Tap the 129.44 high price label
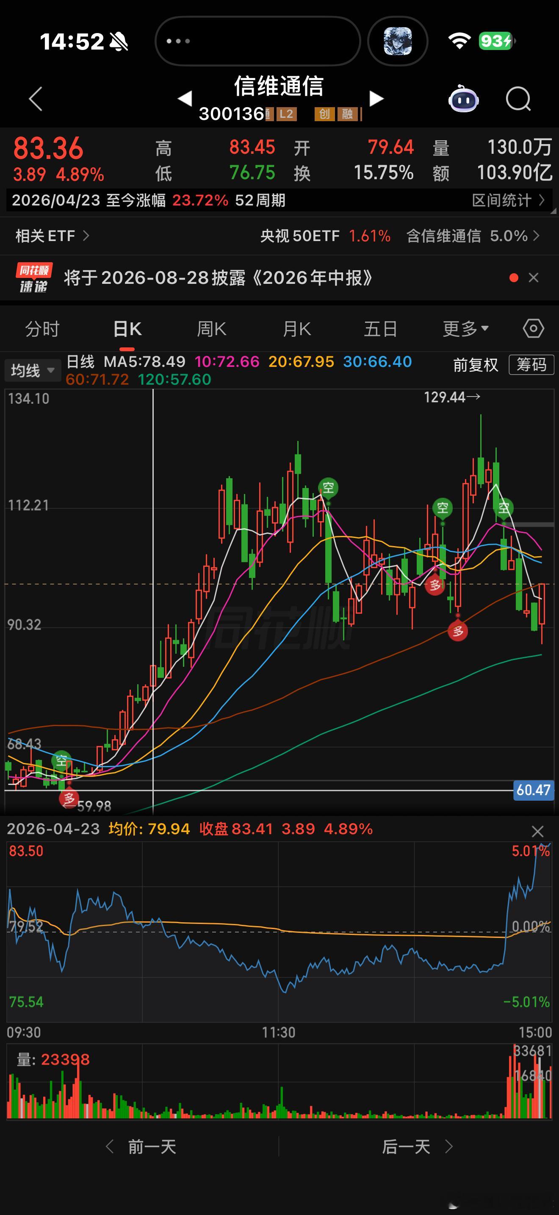The image size is (559, 1215). point(451,397)
